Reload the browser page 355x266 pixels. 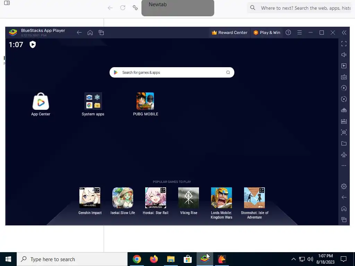[x=123, y=8]
